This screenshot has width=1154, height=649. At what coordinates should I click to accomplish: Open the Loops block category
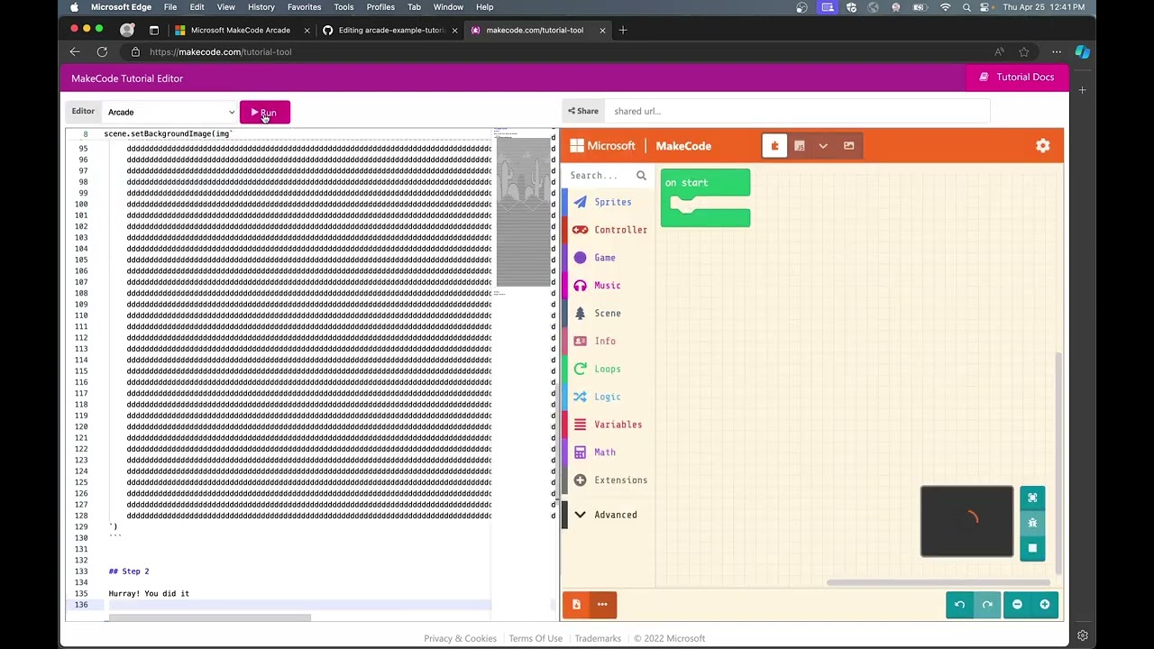(x=609, y=369)
